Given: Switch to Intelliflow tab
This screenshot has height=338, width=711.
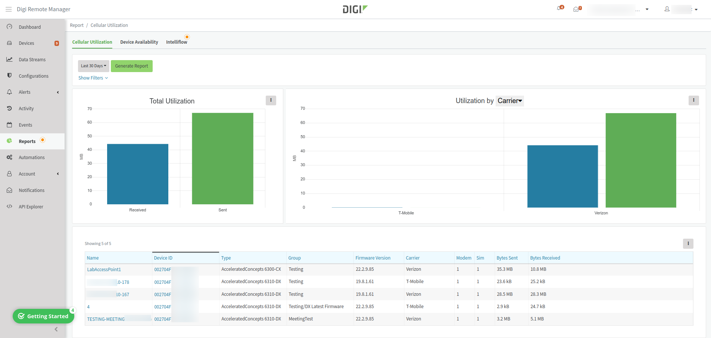Looking at the screenshot, I should [x=177, y=42].
